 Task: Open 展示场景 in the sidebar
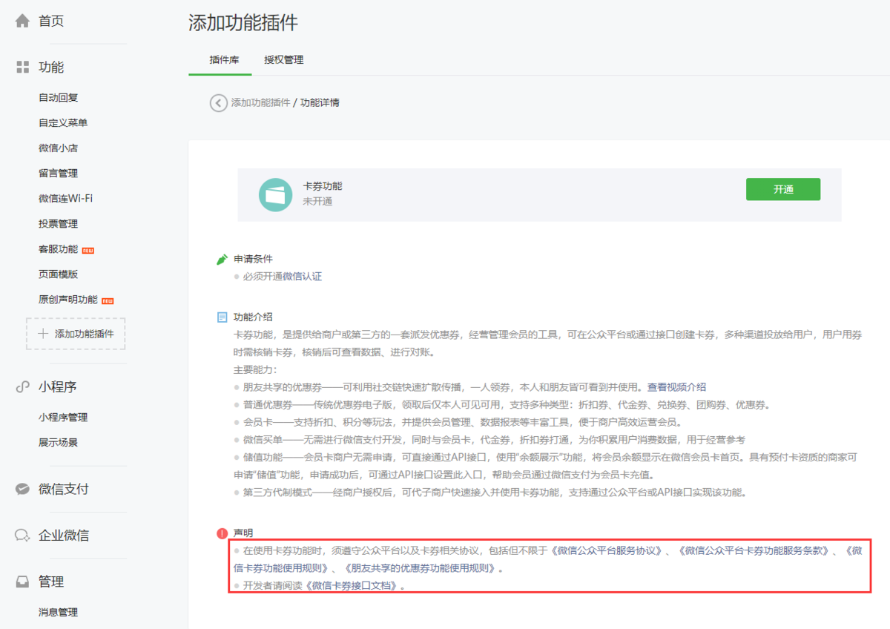59,442
